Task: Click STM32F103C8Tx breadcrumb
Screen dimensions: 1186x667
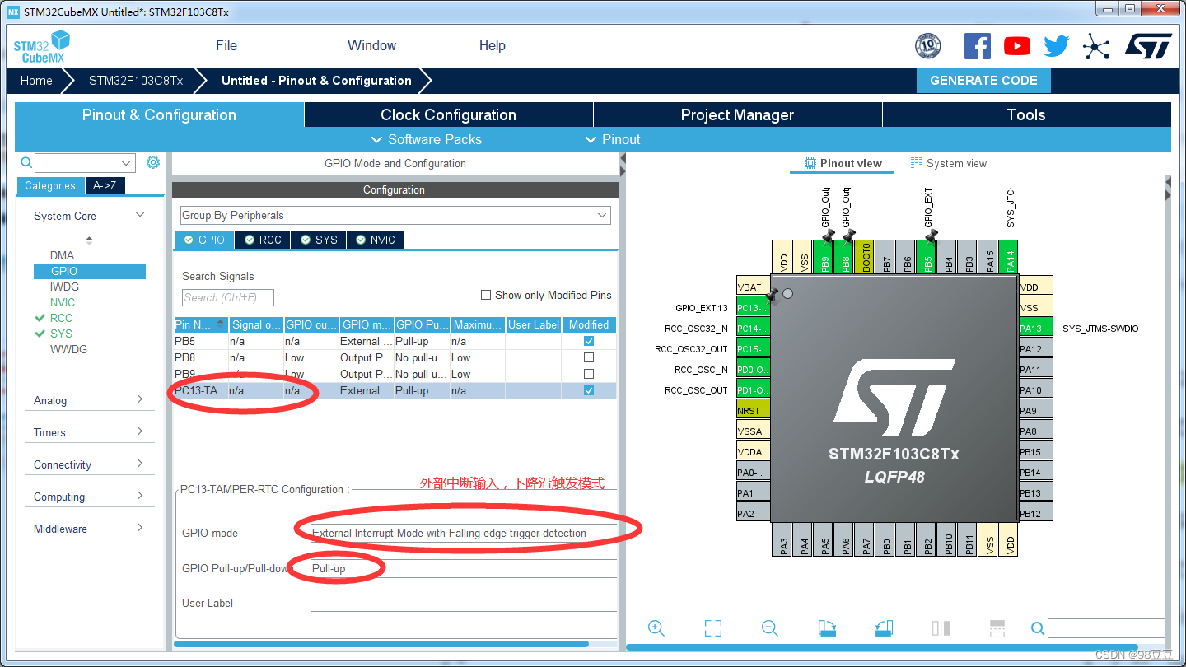Action: (136, 81)
